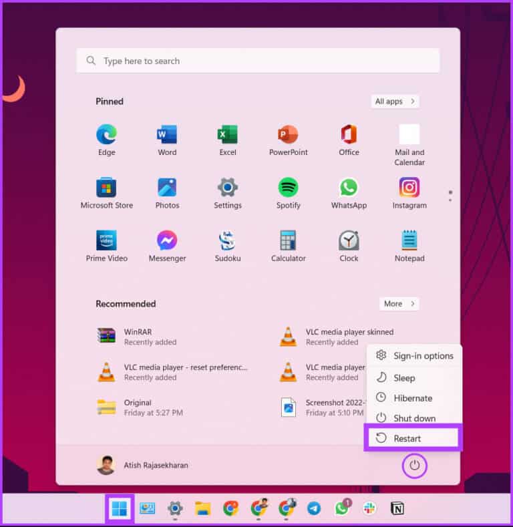The width and height of the screenshot is (513, 527).
Task: Open Slack from the taskbar
Action: [x=369, y=508]
